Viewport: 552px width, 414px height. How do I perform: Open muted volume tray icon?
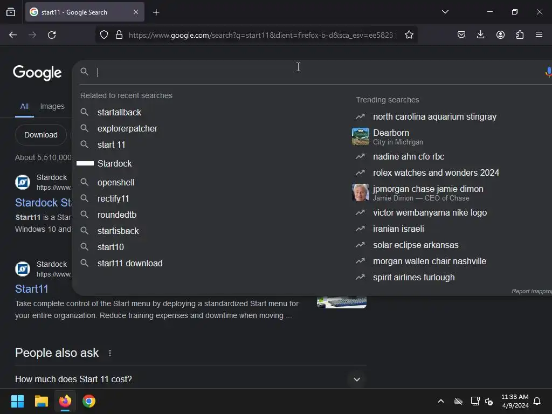pyautogui.click(x=489, y=401)
